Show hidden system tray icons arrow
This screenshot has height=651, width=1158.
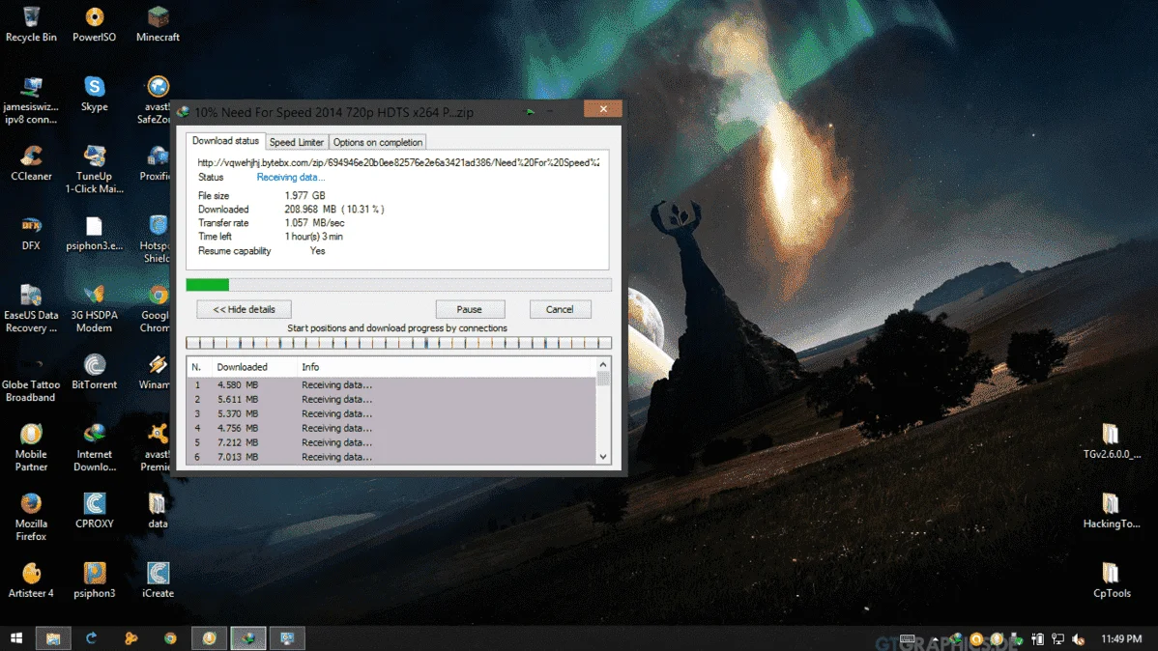pos(935,639)
